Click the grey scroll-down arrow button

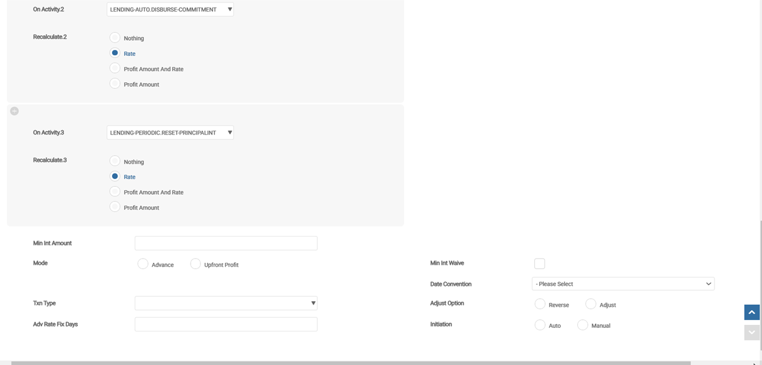pos(752,332)
